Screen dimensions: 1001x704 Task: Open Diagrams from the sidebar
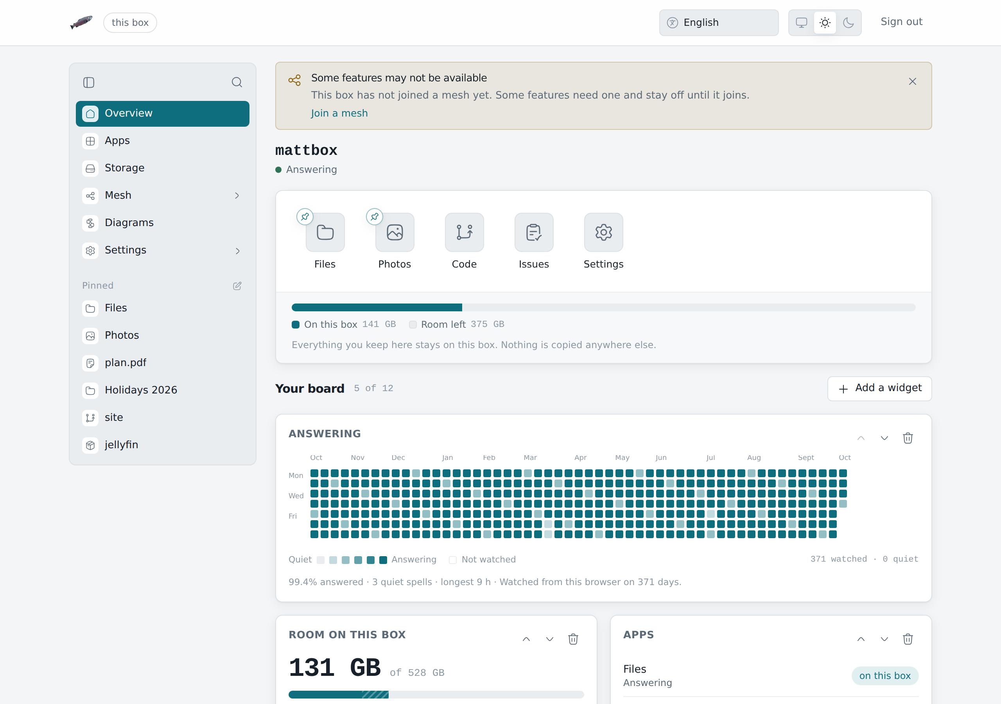pos(163,223)
